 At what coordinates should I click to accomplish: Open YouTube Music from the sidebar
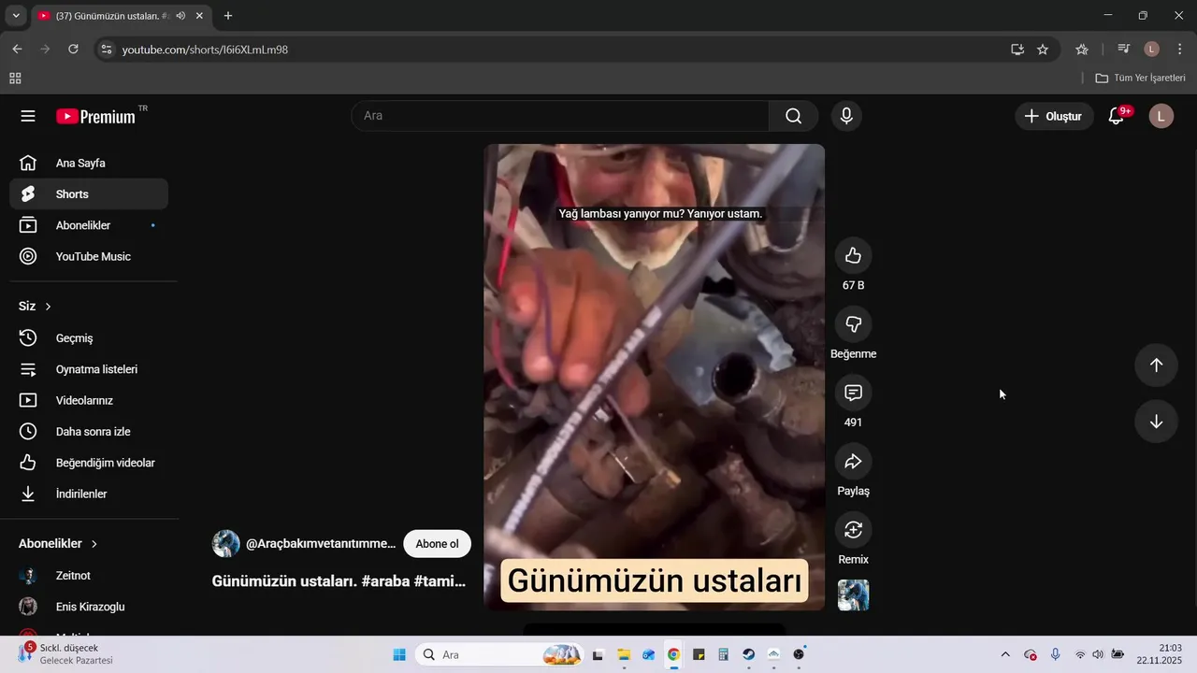(89, 256)
